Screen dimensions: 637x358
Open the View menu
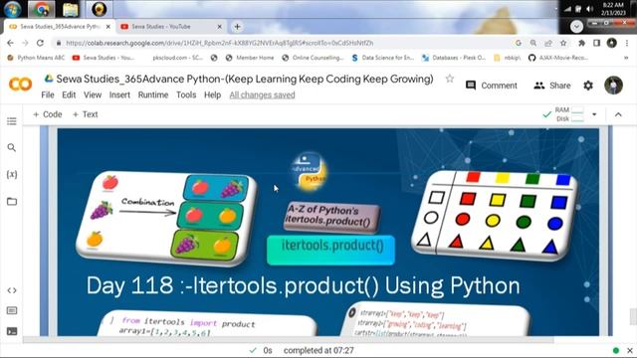[x=93, y=94]
